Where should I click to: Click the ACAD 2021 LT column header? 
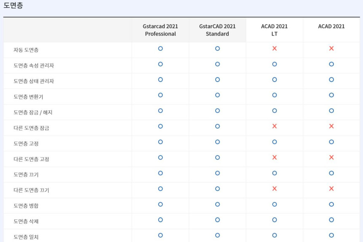274,30
